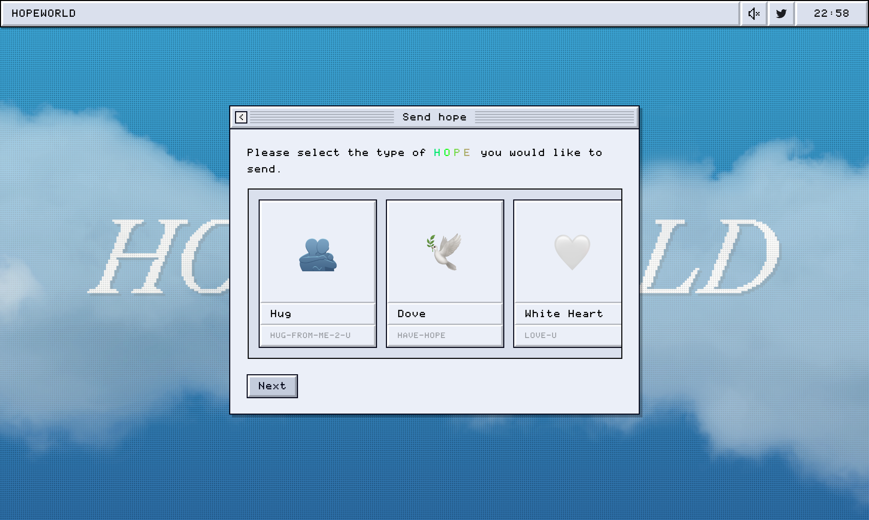Image resolution: width=869 pixels, height=520 pixels.
Task: Click the LOVE-U code text
Action: coord(540,335)
